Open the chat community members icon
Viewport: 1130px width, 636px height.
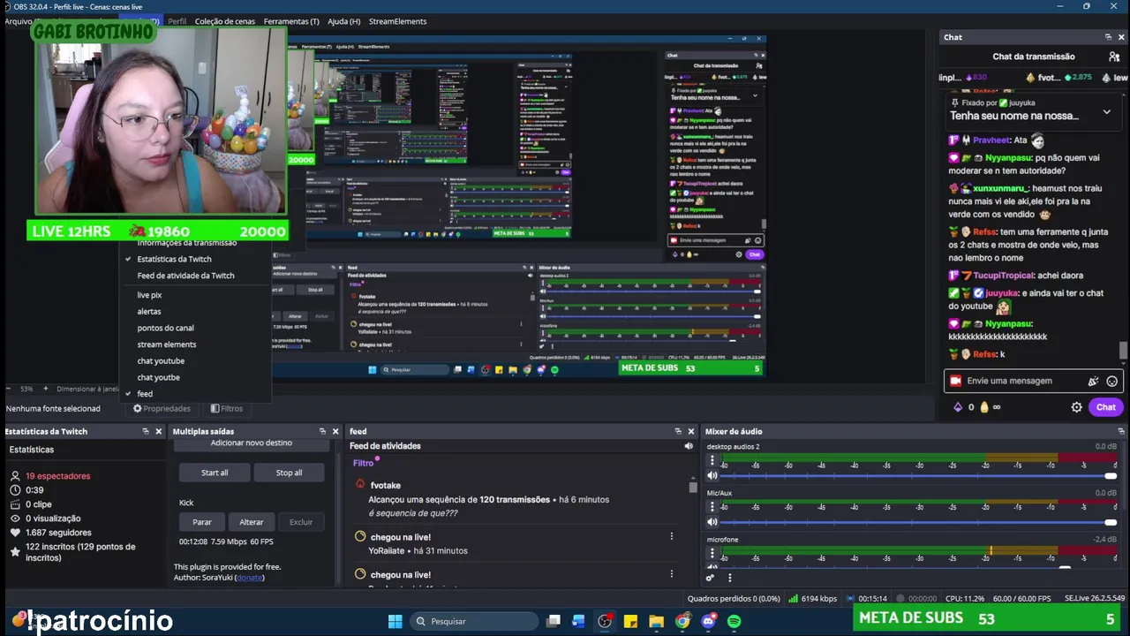(1114, 57)
